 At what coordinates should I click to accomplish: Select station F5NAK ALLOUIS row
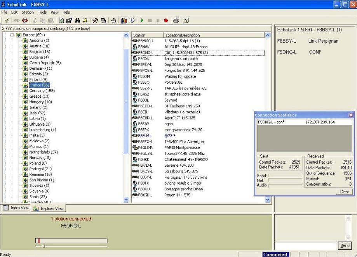(x=198, y=47)
